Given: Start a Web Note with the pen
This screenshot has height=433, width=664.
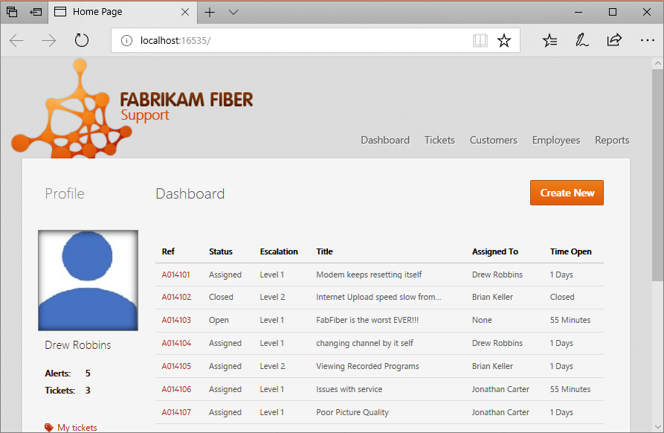Looking at the screenshot, I should click(582, 40).
